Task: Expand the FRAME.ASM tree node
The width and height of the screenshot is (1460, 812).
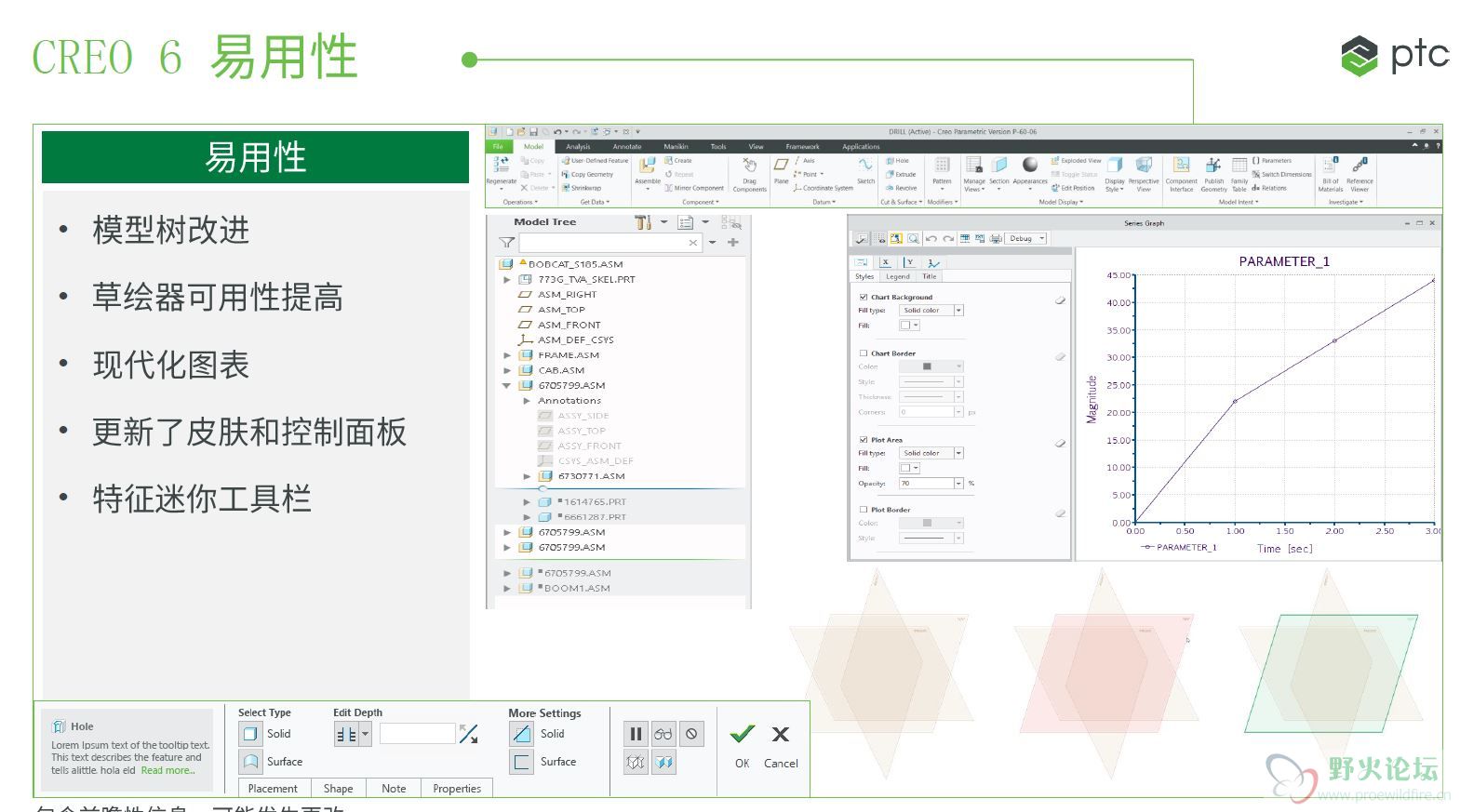Action: click(507, 355)
